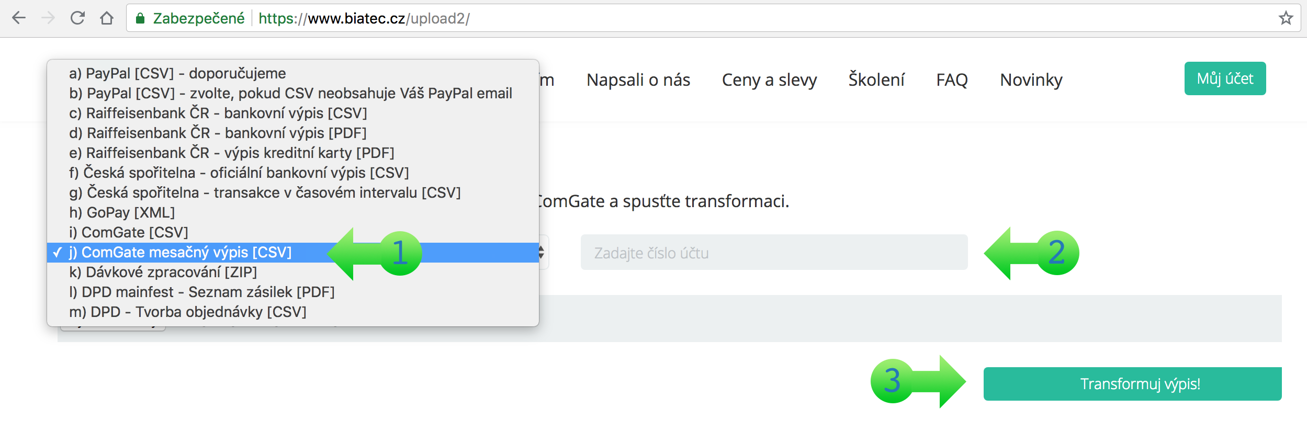
Task: Go to the Školení menu item
Action: (x=876, y=80)
